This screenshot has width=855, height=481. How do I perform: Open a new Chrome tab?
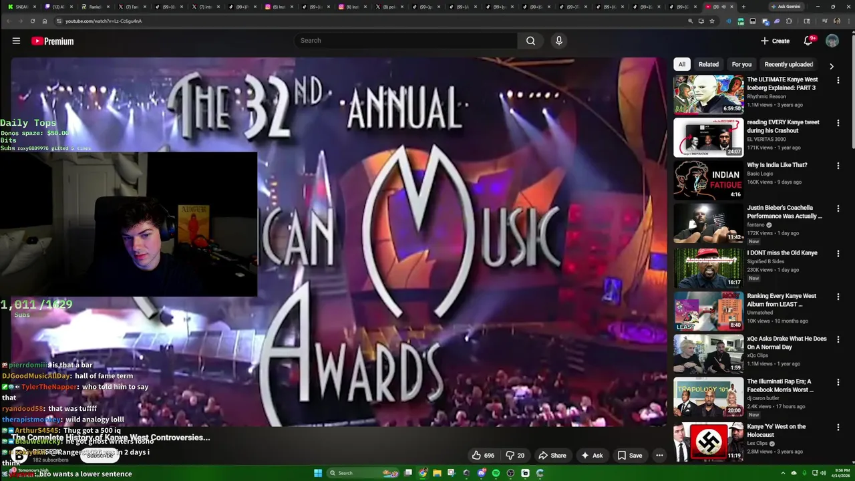tap(743, 7)
